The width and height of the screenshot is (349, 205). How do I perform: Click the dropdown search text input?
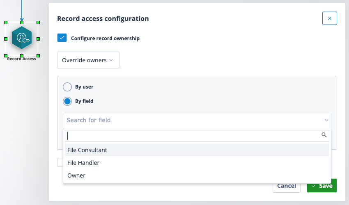pyautogui.click(x=193, y=136)
